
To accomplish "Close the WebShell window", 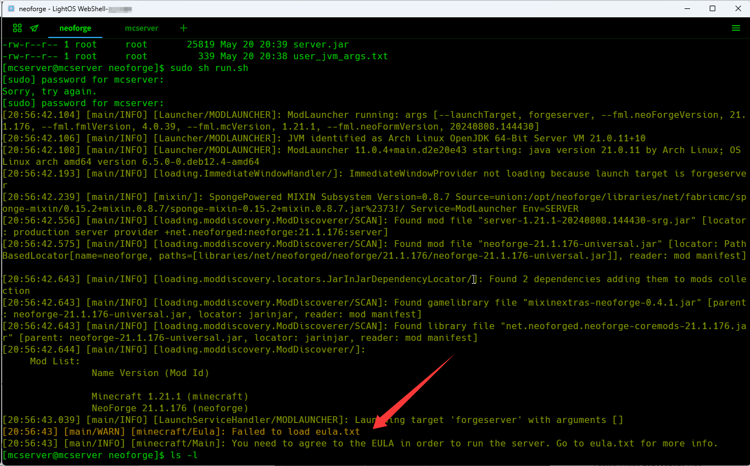I will point(737,8).
